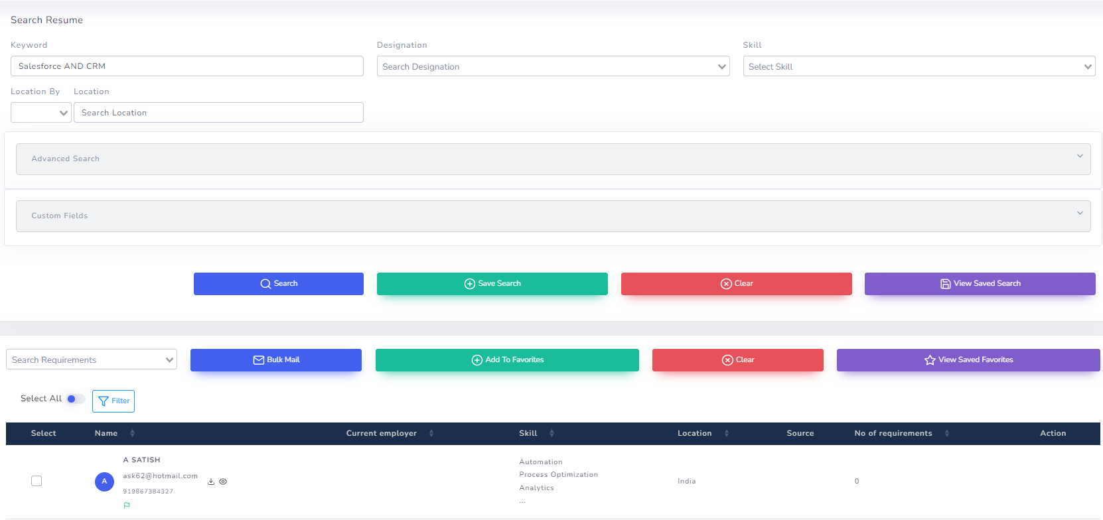
Task: Open the Filter button
Action: pos(113,401)
